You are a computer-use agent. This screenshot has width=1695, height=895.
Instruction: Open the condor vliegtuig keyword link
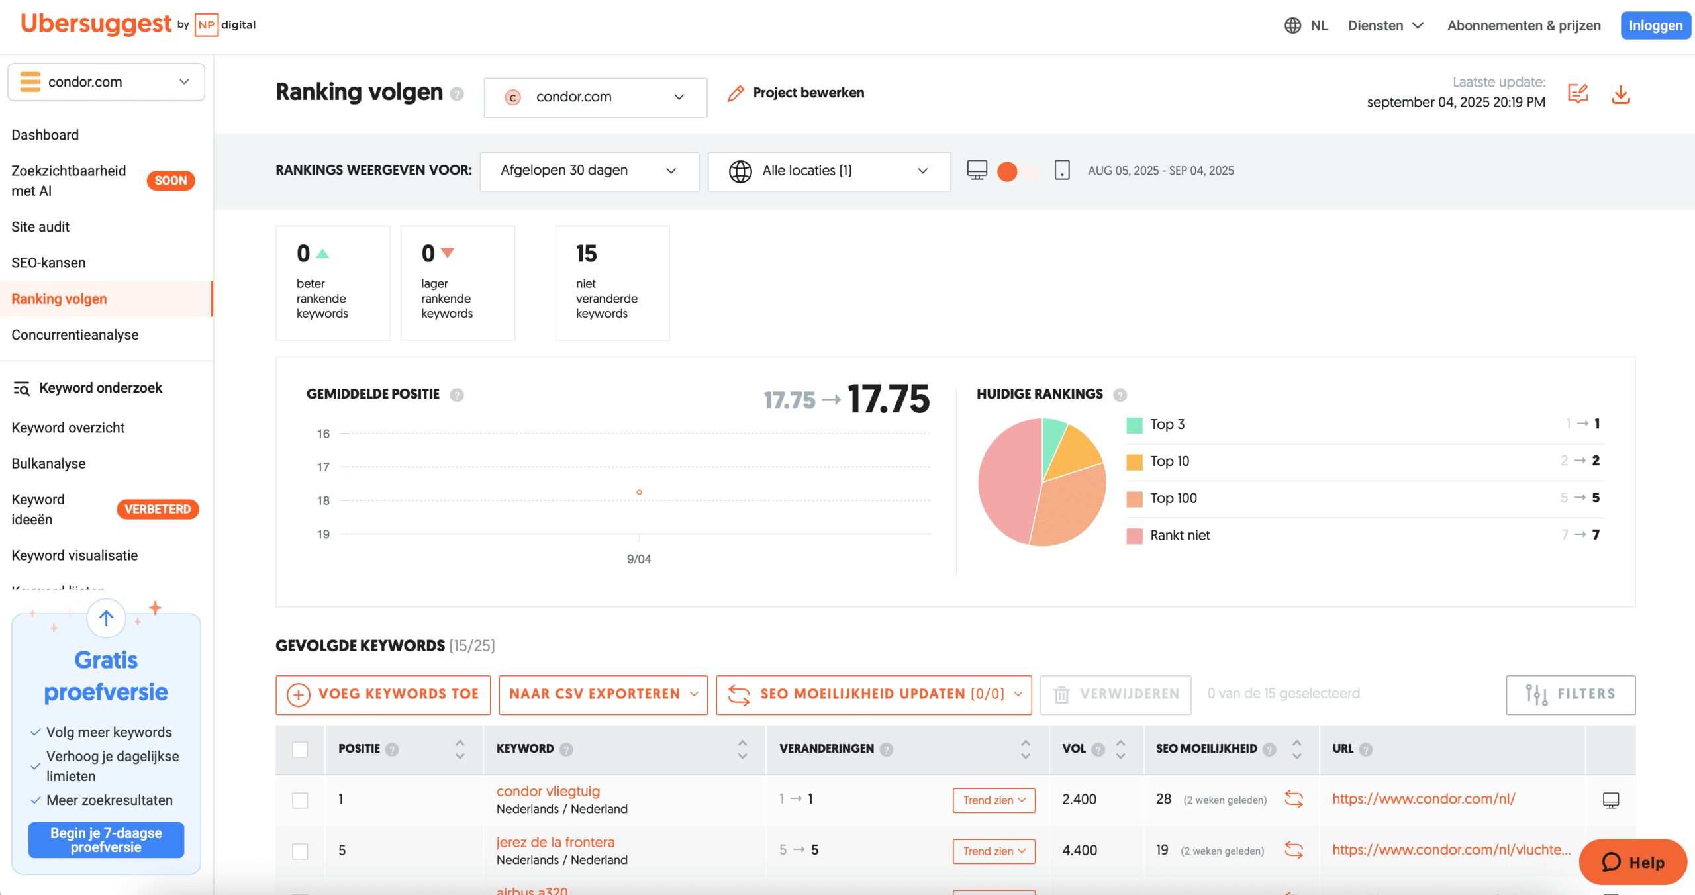pos(548,791)
